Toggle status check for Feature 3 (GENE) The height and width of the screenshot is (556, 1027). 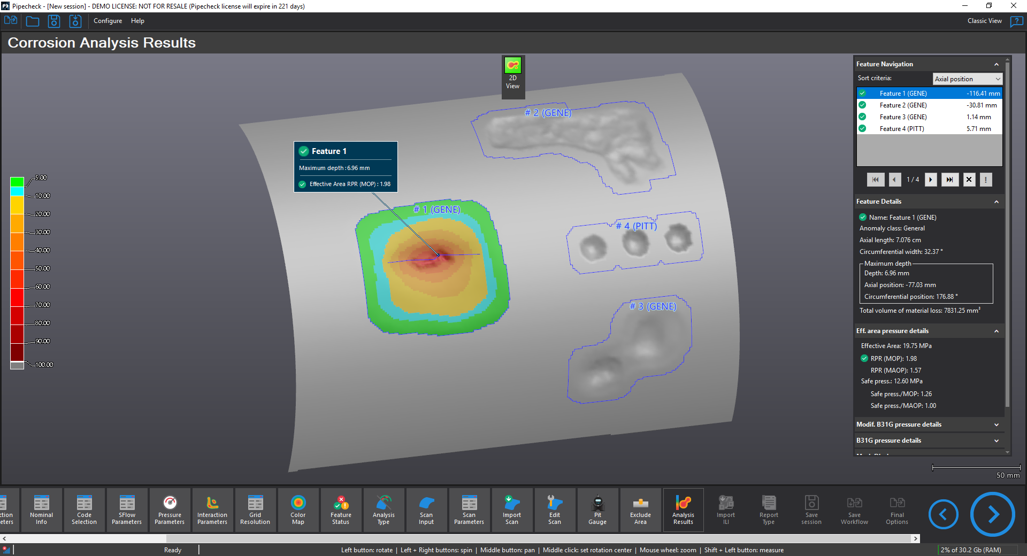pyautogui.click(x=862, y=117)
